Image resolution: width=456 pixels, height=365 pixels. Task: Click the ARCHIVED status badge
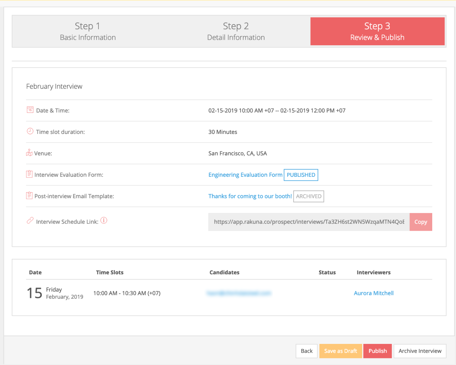point(308,196)
